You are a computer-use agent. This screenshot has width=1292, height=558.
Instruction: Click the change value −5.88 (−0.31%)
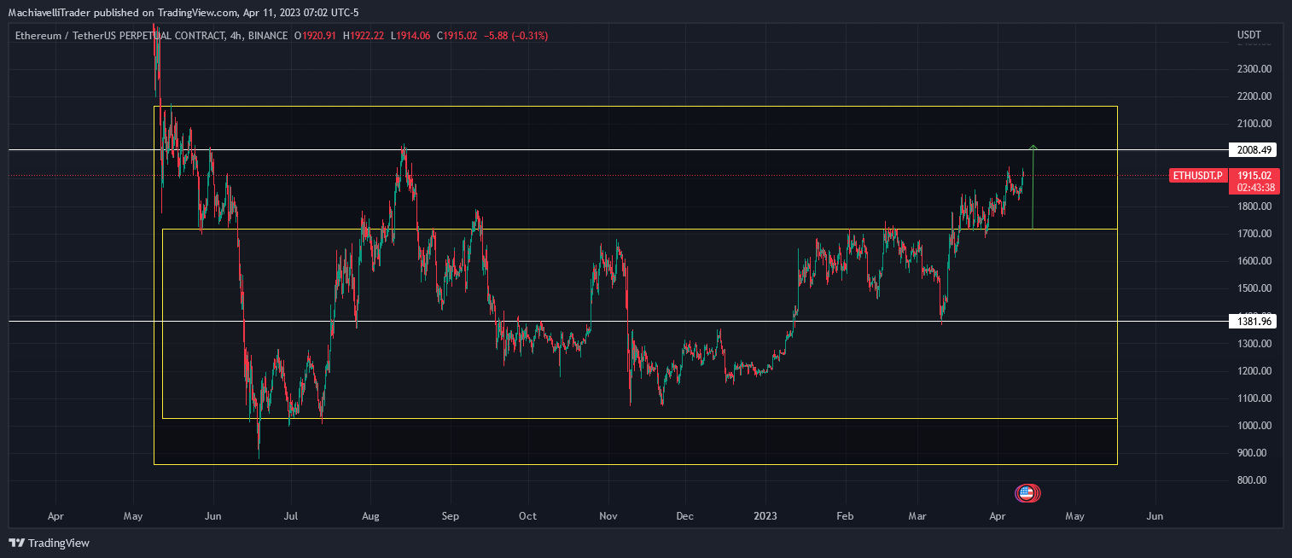point(516,36)
